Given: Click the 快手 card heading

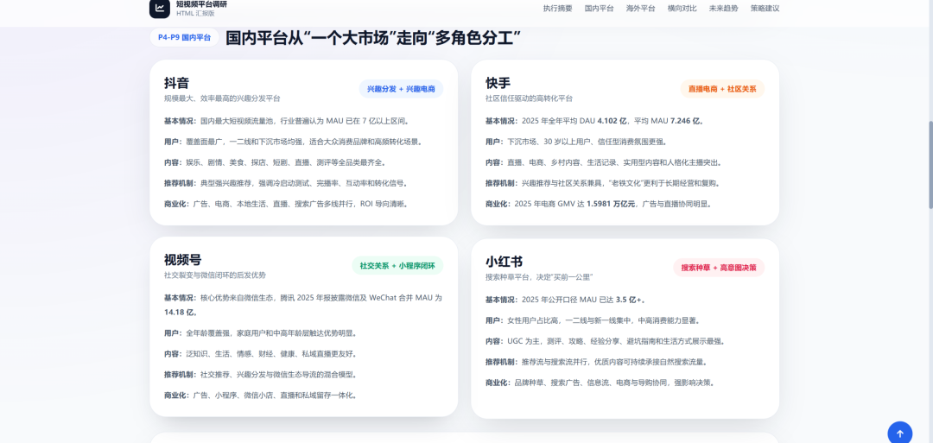Looking at the screenshot, I should (498, 83).
